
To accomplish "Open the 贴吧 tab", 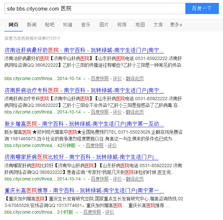I will pos(50,25).
